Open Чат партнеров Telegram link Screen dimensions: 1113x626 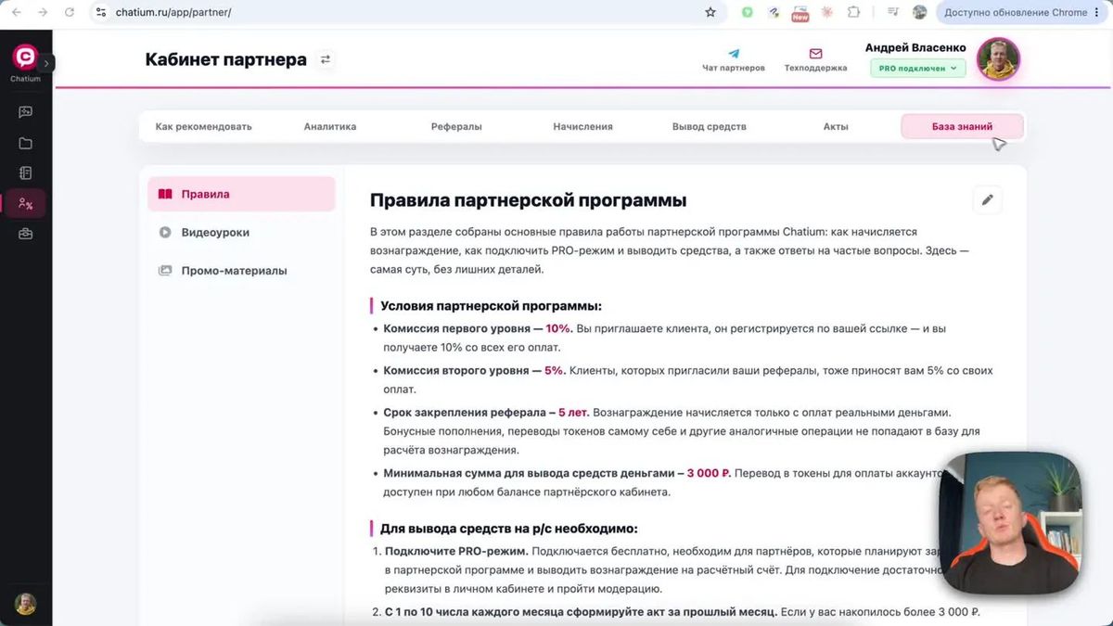734,60
